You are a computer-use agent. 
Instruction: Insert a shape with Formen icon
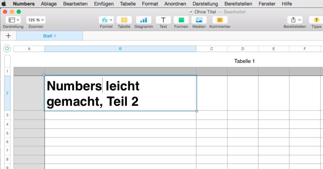point(181,20)
